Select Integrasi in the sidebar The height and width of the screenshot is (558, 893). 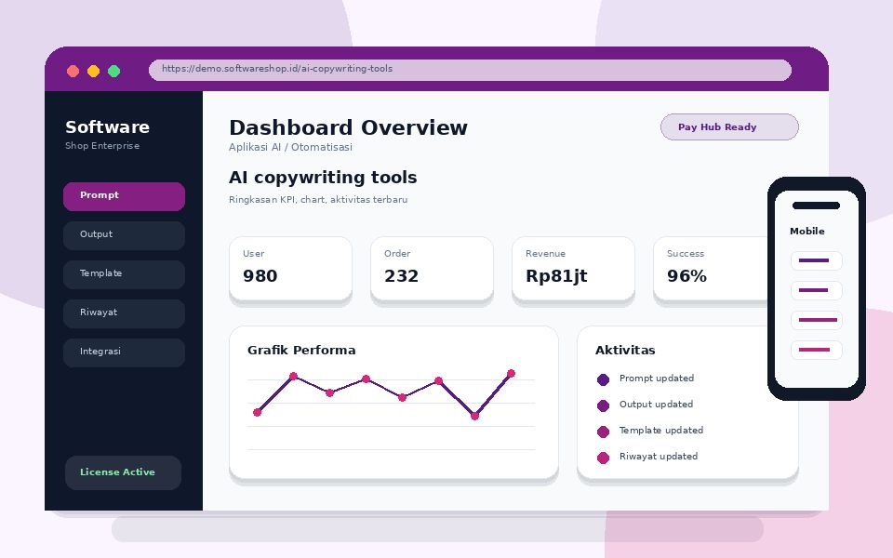[124, 352]
